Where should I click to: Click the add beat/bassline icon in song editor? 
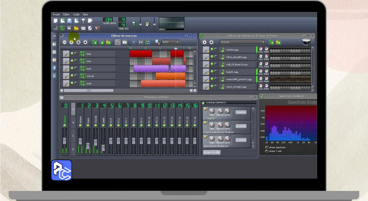pos(94,42)
